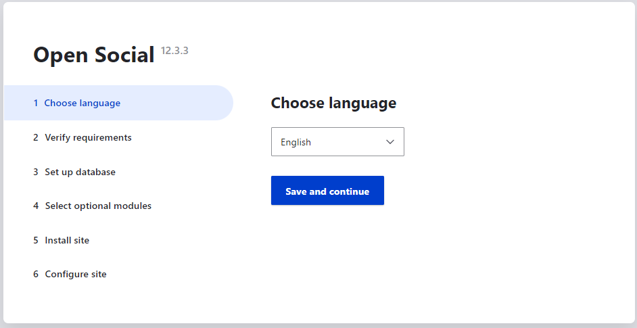Click the Verify requirements step

point(82,137)
